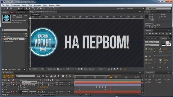The height and width of the screenshot is (97, 173).
Task: Select the Zoom magnifier tool
Action: pyautogui.click(x=11, y=8)
